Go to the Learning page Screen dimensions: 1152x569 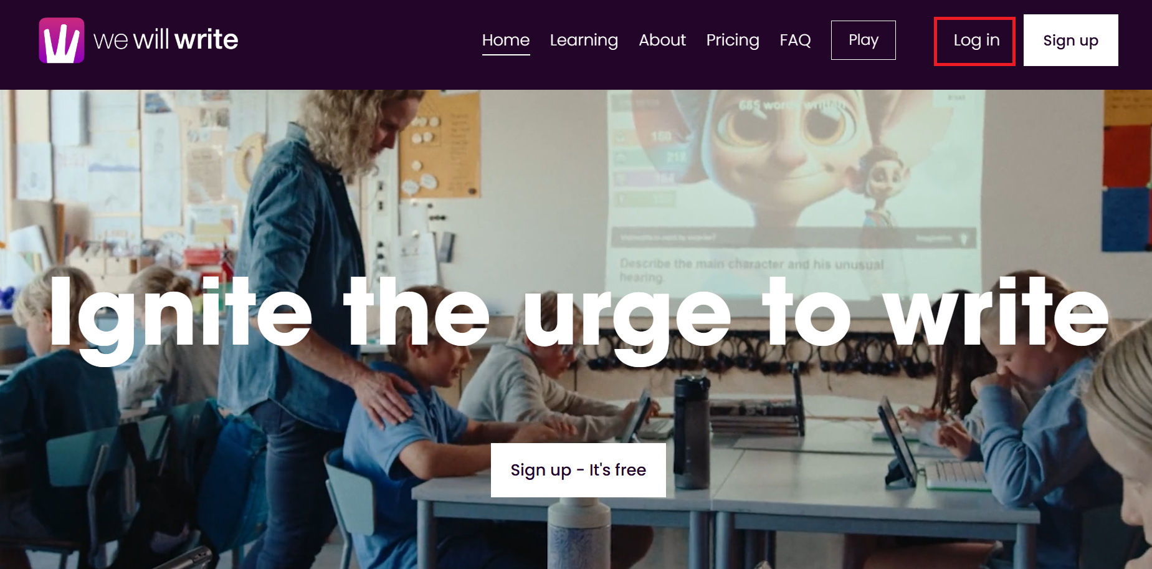tap(584, 41)
